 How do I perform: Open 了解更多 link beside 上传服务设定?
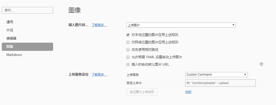(99, 75)
